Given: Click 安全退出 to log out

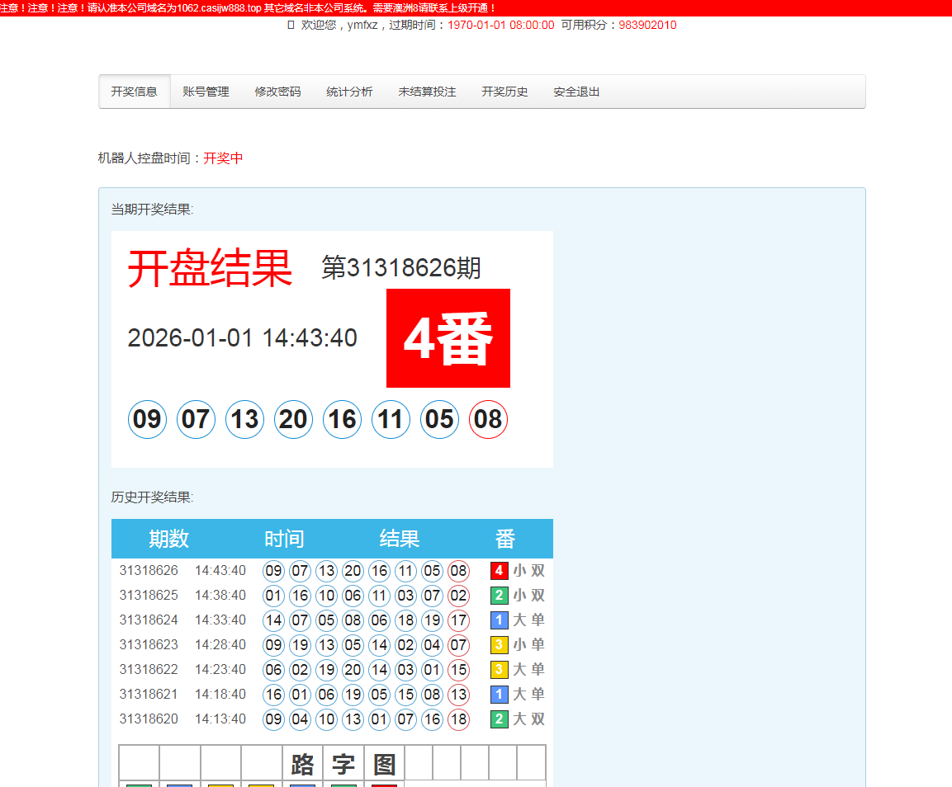Looking at the screenshot, I should pyautogui.click(x=576, y=92).
